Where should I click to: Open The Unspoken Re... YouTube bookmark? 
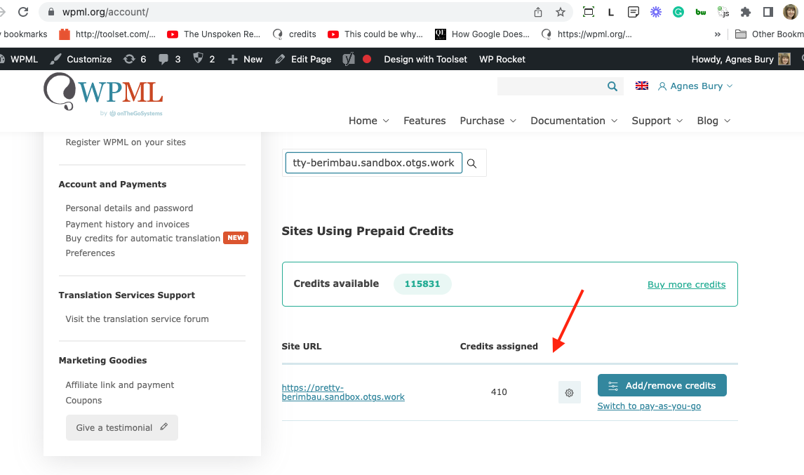(214, 34)
